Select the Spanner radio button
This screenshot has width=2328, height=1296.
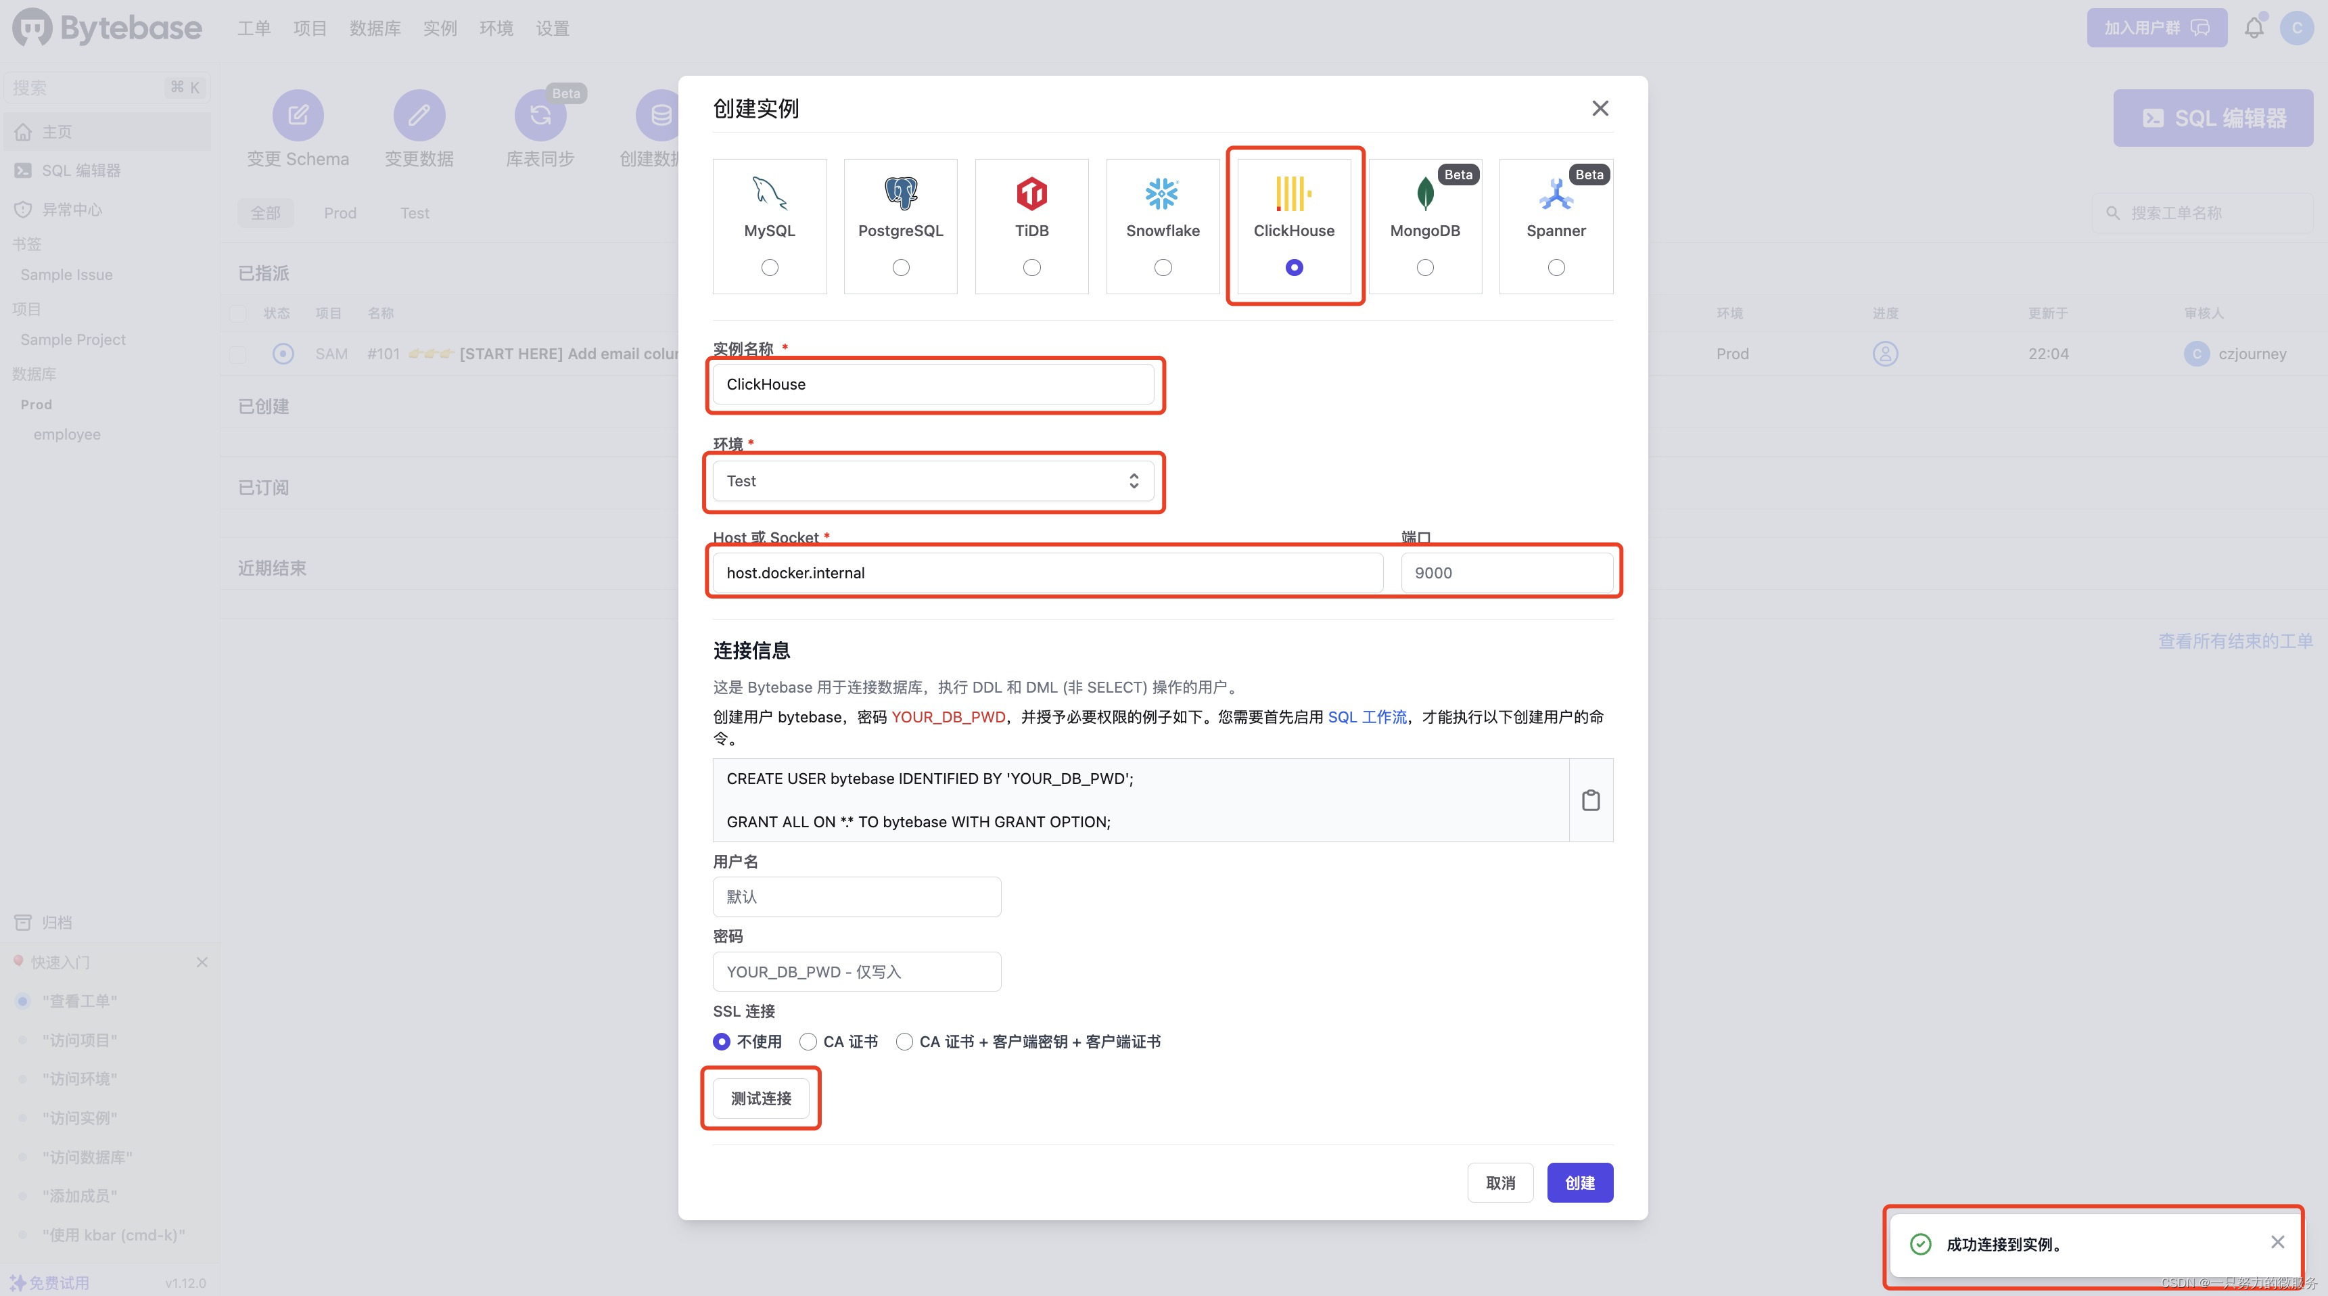click(1556, 267)
